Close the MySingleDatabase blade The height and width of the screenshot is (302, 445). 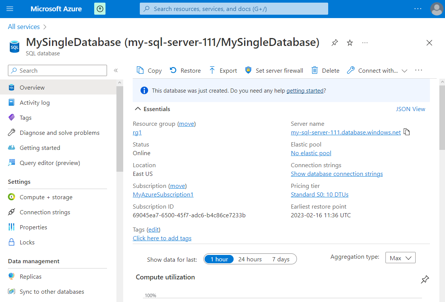pyautogui.click(x=429, y=43)
